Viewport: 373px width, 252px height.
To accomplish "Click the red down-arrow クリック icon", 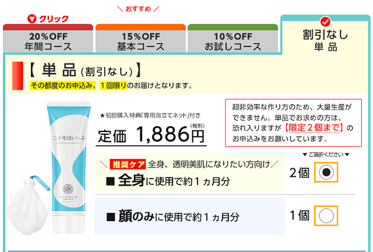I will (31, 19).
